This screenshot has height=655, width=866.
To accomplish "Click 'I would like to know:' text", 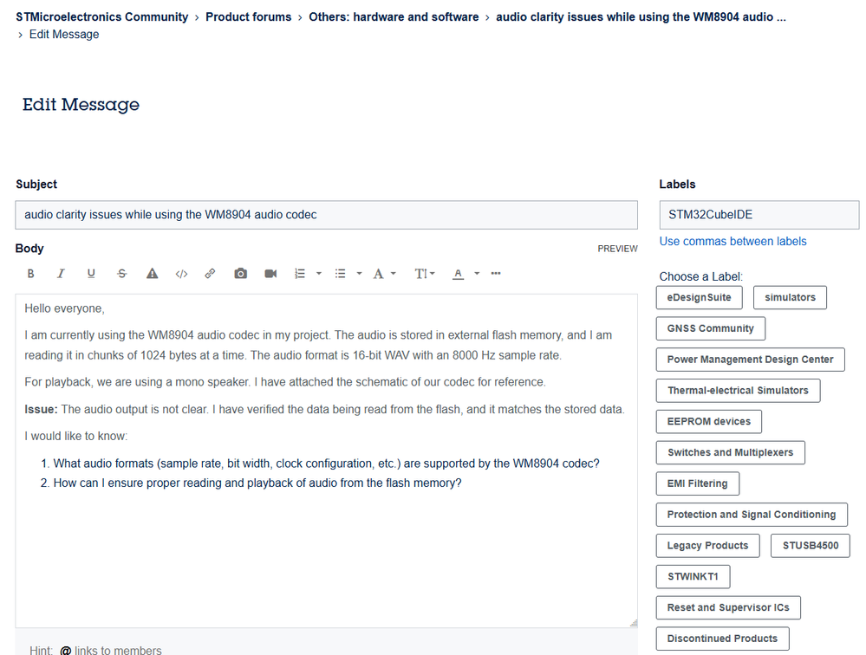I will (76, 436).
